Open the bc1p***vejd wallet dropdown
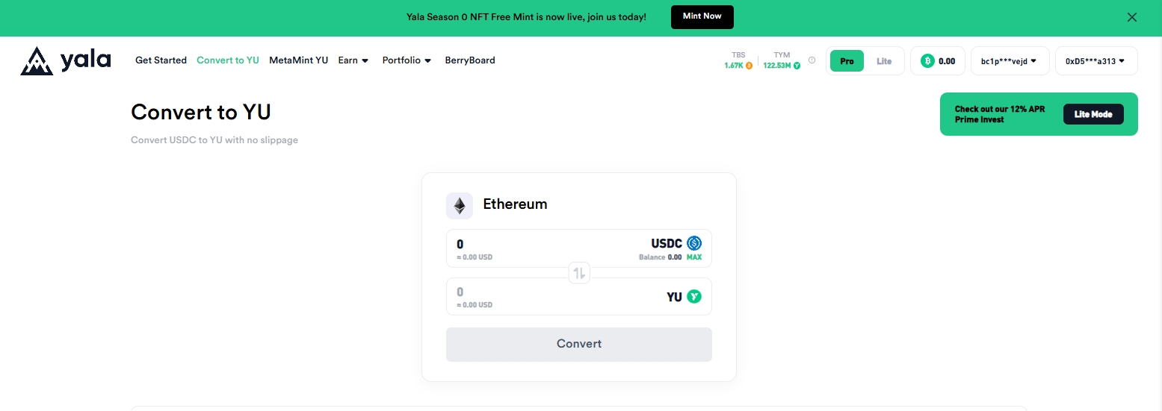Screen dimensions: 1162x411 [1009, 61]
